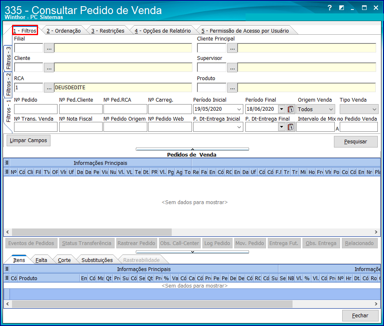384x326 pixels.
Task: Select the vertical Filtros - 1 side tab
Action: tap(8, 111)
